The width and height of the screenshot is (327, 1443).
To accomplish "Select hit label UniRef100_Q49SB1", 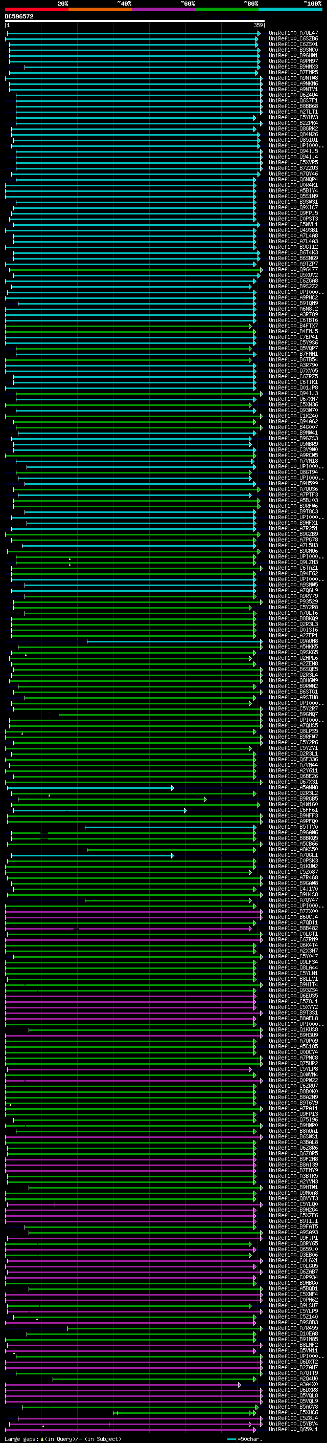I will click(x=293, y=230).
